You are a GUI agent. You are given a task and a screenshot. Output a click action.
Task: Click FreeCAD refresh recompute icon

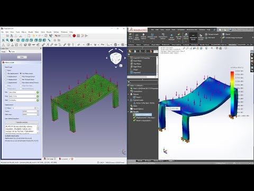(46, 36)
